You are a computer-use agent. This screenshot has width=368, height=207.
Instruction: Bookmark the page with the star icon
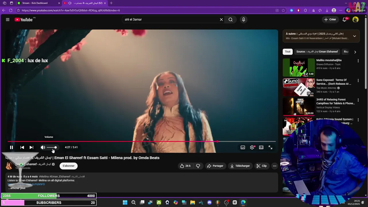(283, 10)
